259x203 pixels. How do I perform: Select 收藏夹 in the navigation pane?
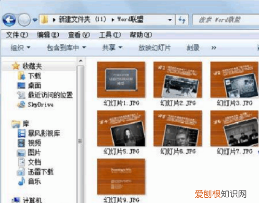coord(32,66)
